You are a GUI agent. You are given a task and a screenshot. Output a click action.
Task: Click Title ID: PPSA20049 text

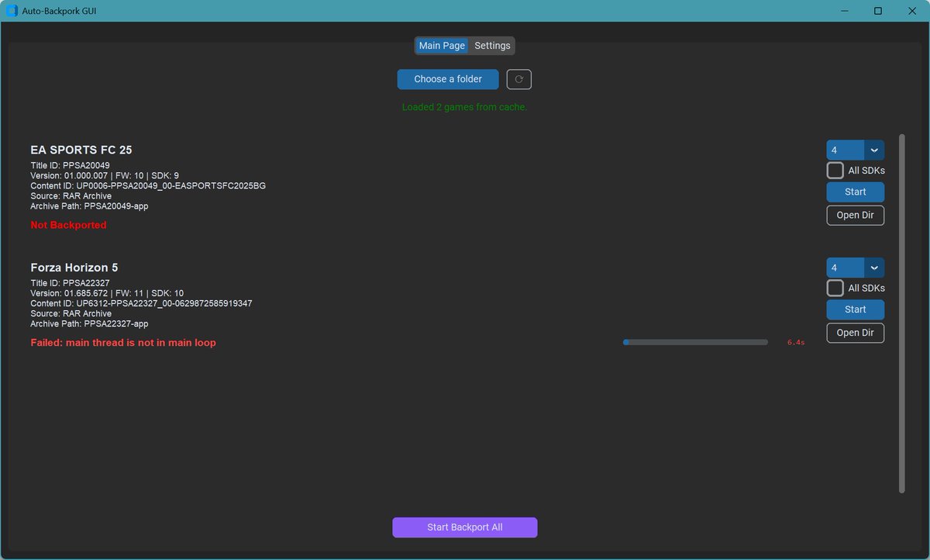point(70,165)
